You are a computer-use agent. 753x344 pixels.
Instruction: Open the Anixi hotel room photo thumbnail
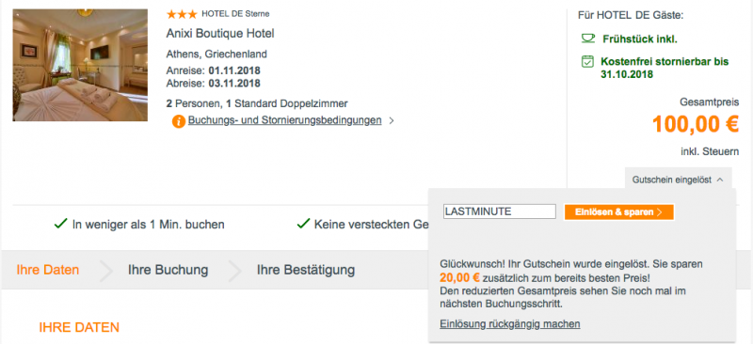click(x=80, y=65)
